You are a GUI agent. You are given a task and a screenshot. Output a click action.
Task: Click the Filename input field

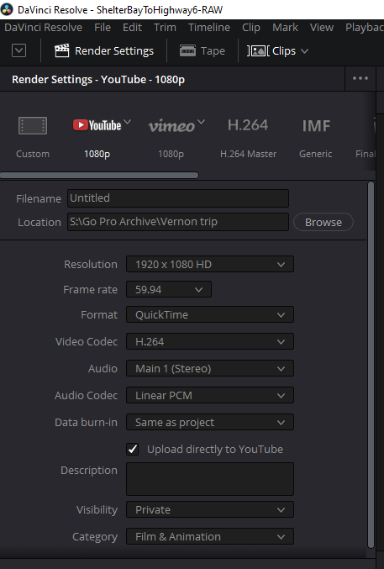pyautogui.click(x=178, y=198)
